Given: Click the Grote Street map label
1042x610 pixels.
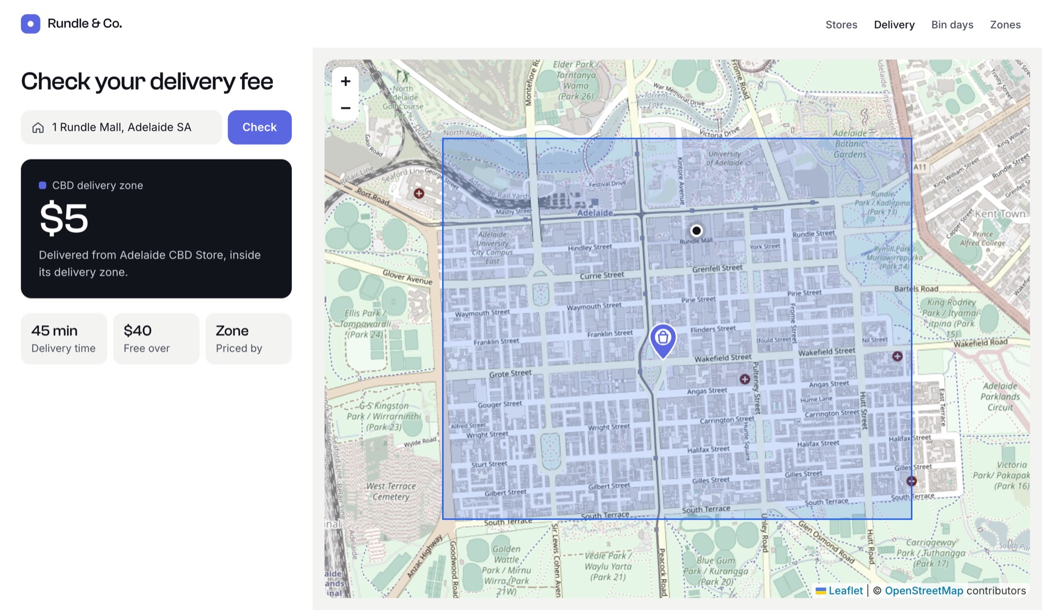Looking at the screenshot, I should (x=510, y=374).
